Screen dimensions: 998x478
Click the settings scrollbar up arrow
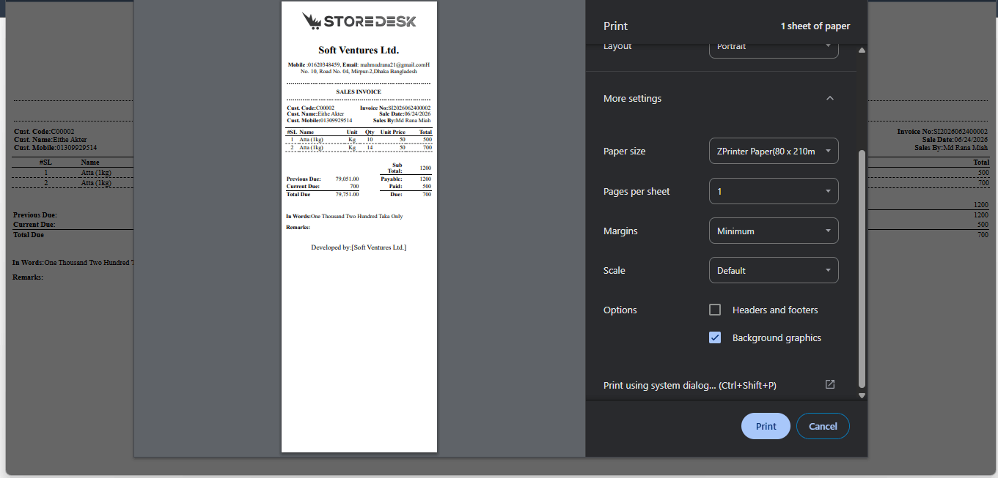(x=862, y=51)
